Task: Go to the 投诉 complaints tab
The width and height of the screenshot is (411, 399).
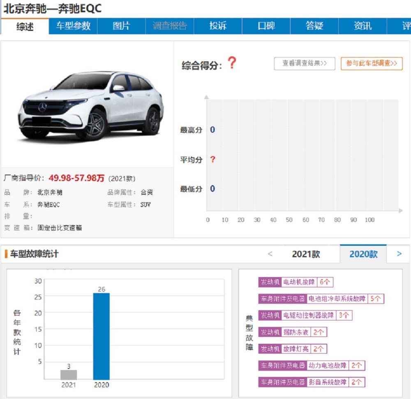Action: point(218,26)
